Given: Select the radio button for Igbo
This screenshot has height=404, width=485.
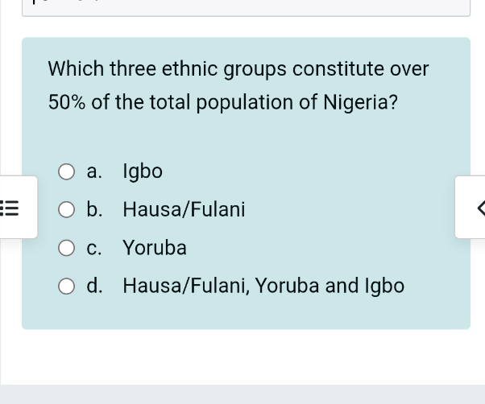Looking at the screenshot, I should pyautogui.click(x=68, y=171).
